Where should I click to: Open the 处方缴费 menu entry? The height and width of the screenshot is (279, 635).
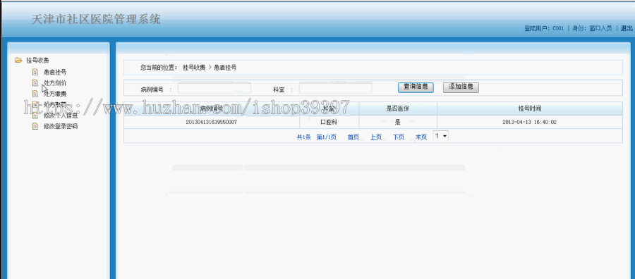coord(55,94)
